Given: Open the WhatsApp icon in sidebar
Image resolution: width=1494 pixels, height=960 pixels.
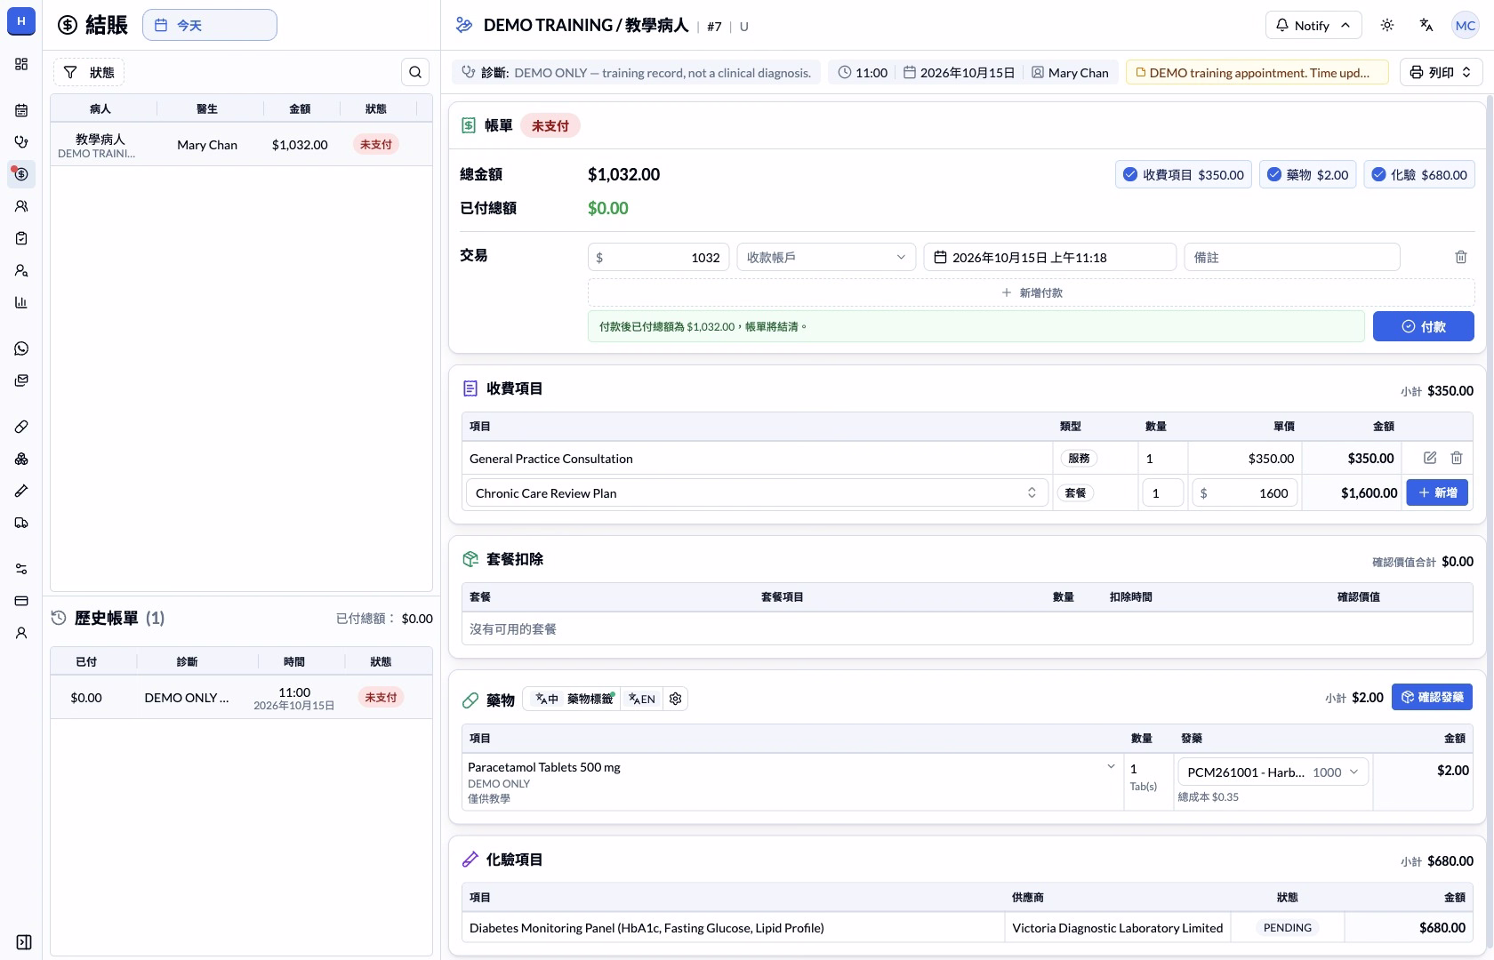Looking at the screenshot, I should tap(21, 348).
